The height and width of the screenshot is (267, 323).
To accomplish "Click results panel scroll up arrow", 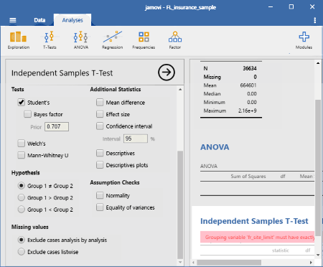I will point(318,63).
